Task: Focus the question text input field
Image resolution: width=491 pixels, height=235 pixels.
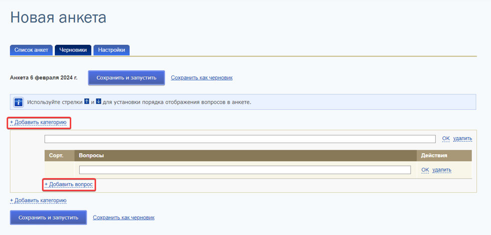Action: (x=245, y=170)
